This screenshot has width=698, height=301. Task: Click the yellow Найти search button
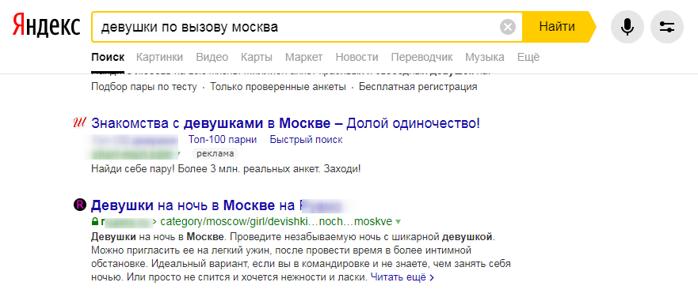(x=559, y=27)
